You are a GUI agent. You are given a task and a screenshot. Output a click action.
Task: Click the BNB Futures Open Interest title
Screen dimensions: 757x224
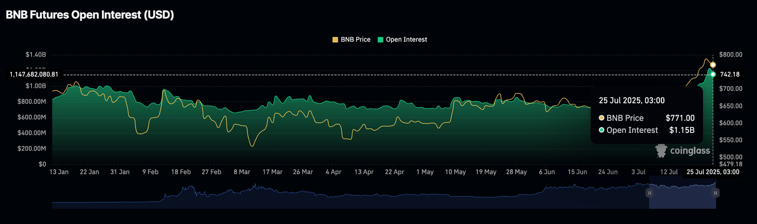[90, 15]
